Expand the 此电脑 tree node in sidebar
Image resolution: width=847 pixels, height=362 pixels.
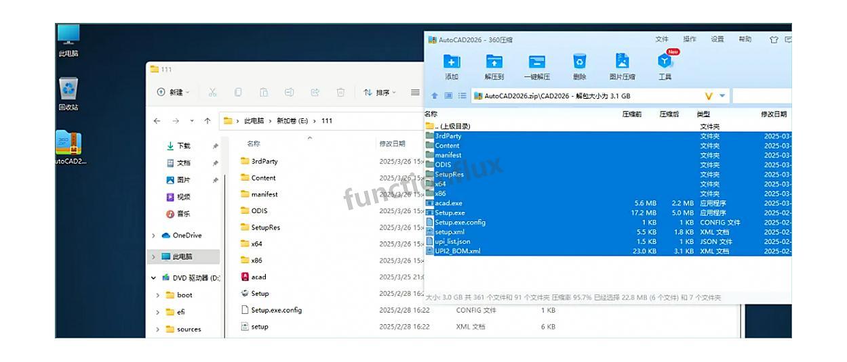(x=155, y=257)
